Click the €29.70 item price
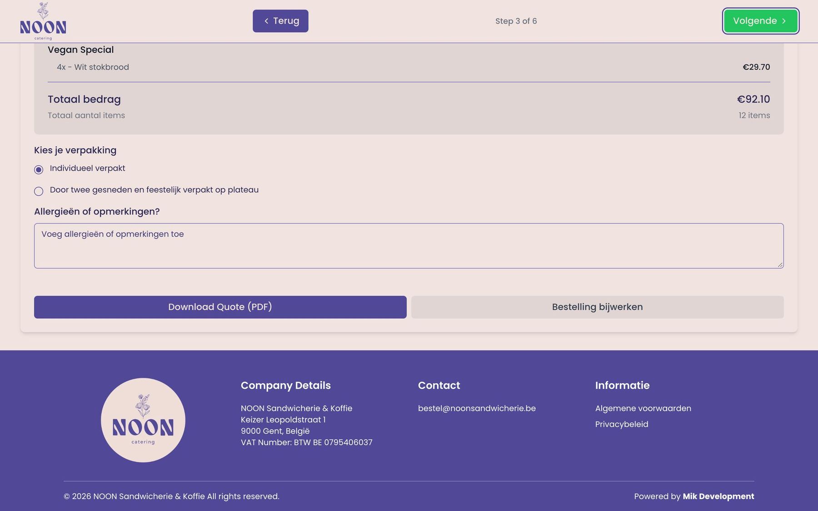The width and height of the screenshot is (818, 511). pos(756,67)
